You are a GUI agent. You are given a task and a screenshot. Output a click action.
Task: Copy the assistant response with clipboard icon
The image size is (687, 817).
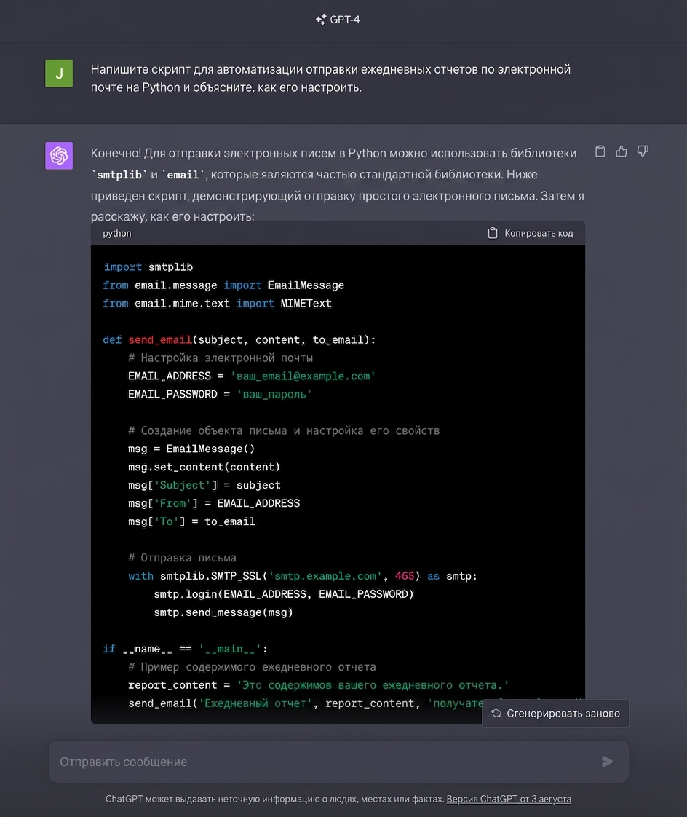[x=600, y=151]
